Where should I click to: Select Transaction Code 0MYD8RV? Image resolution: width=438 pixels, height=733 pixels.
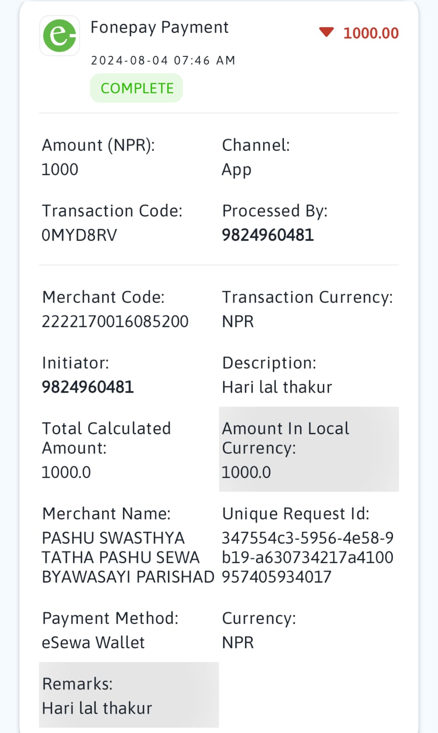tap(79, 235)
